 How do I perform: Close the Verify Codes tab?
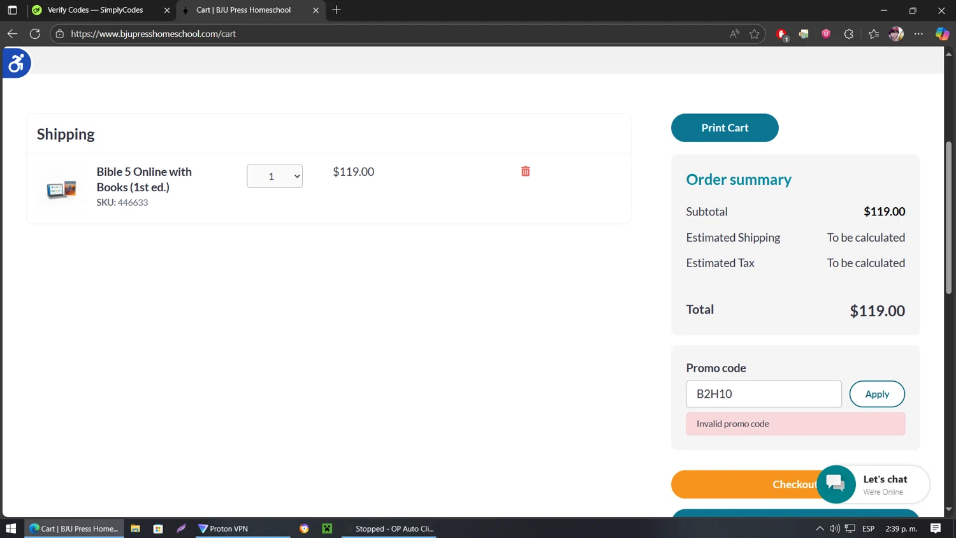point(167,10)
